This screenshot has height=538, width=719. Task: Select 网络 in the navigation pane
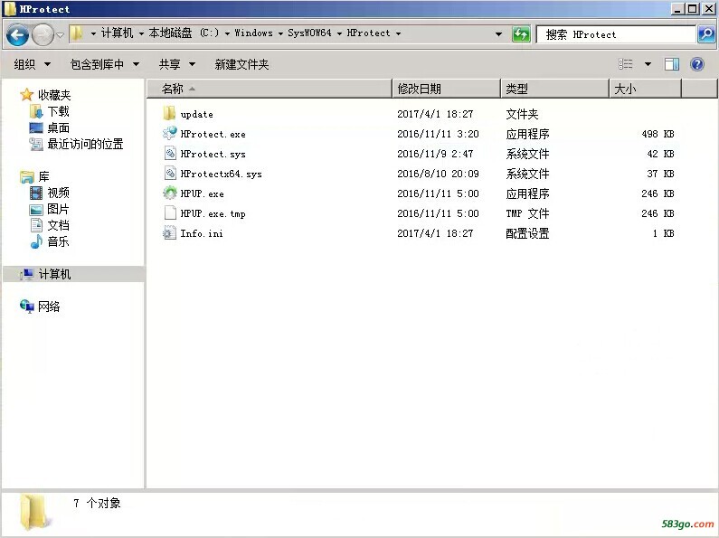pyautogui.click(x=49, y=307)
